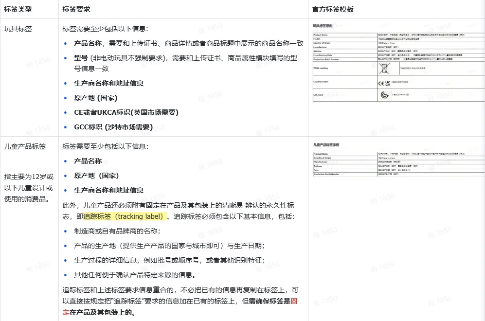Click the bullet CE或者UKCA标识(英国市场需要)
485x321 pixels.
[x=126, y=112]
